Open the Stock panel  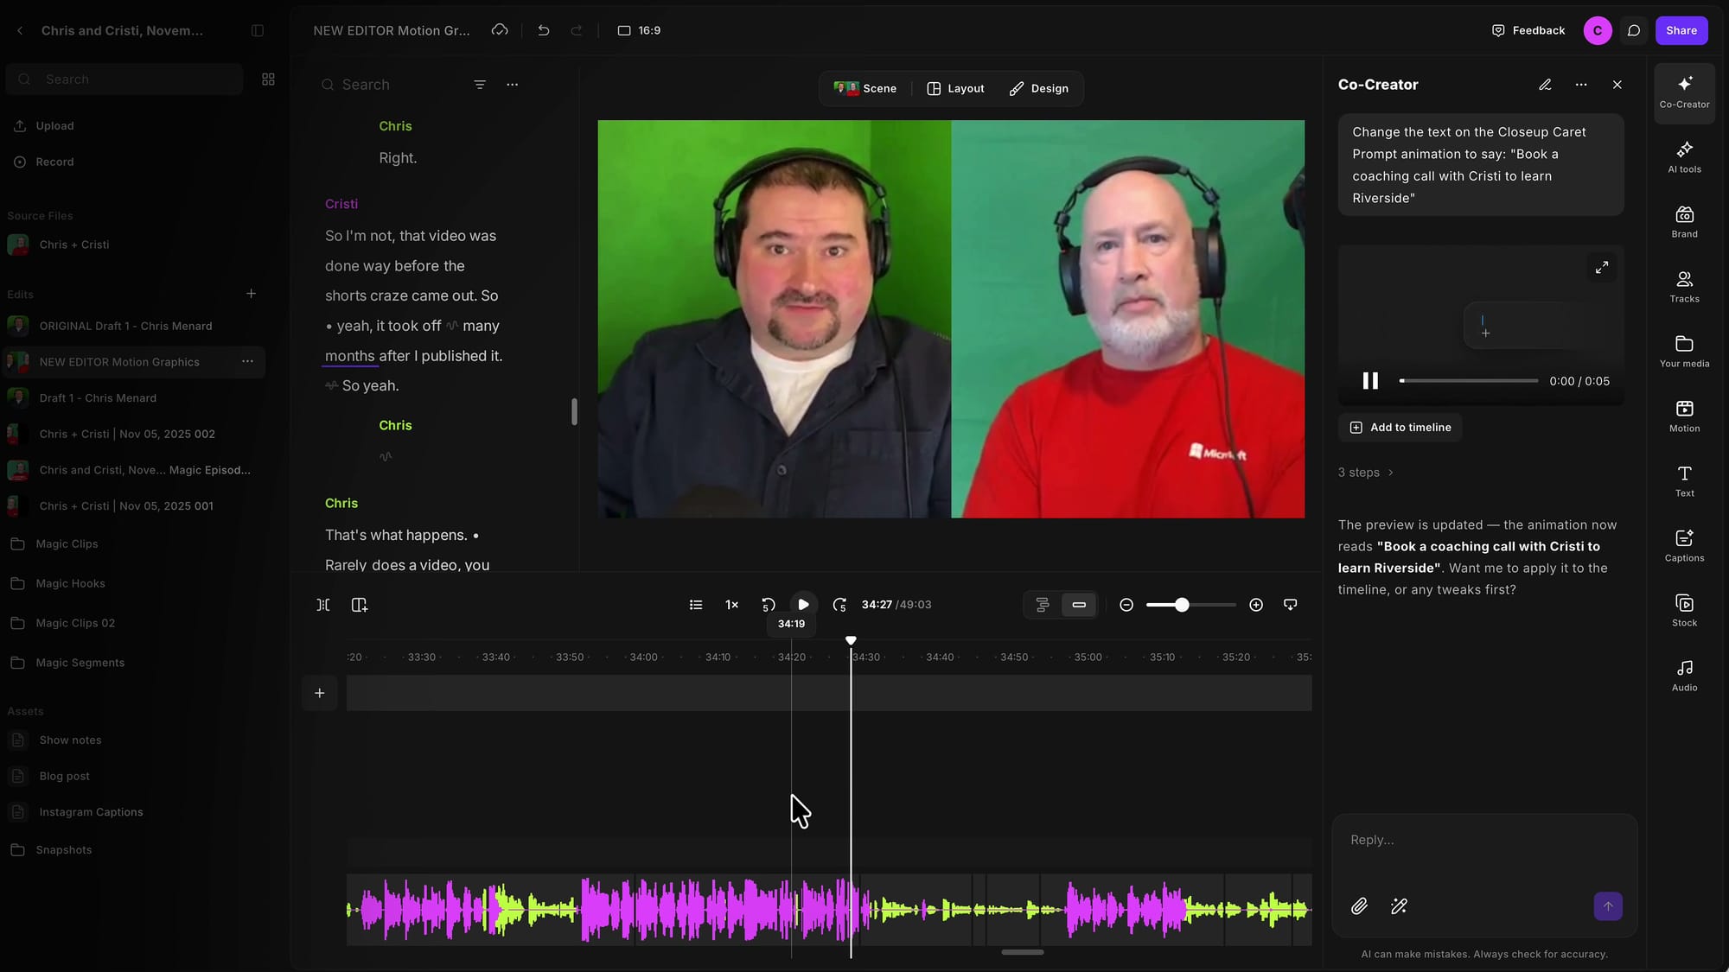coord(1684,611)
